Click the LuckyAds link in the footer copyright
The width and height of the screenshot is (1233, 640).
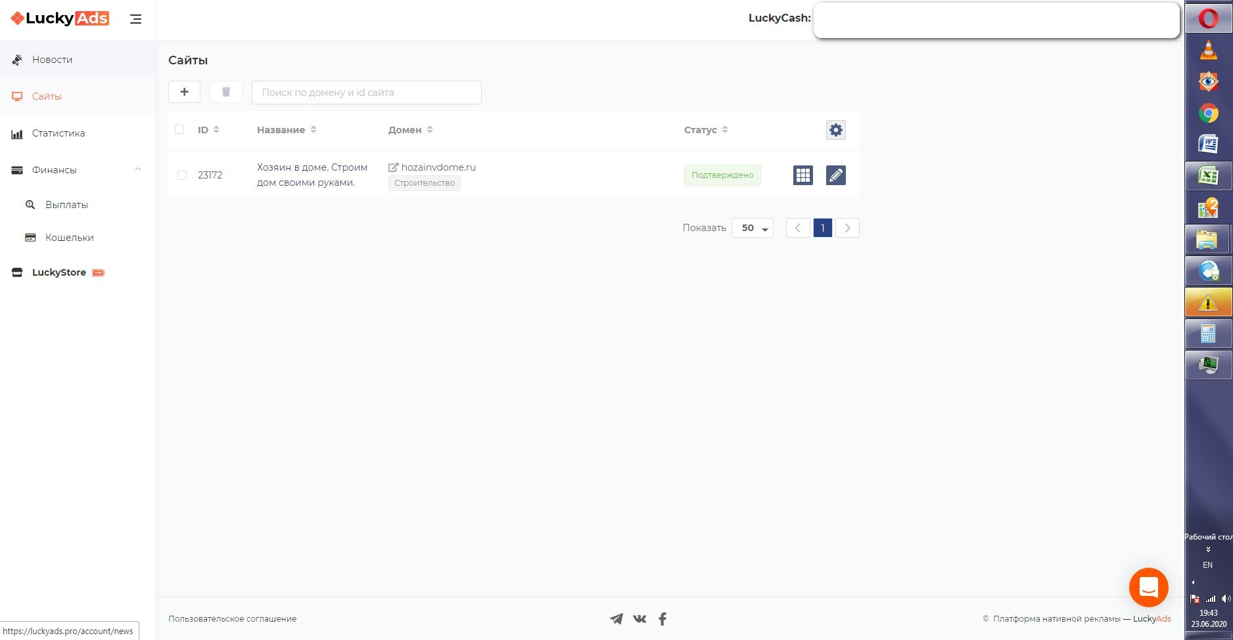tap(1152, 619)
